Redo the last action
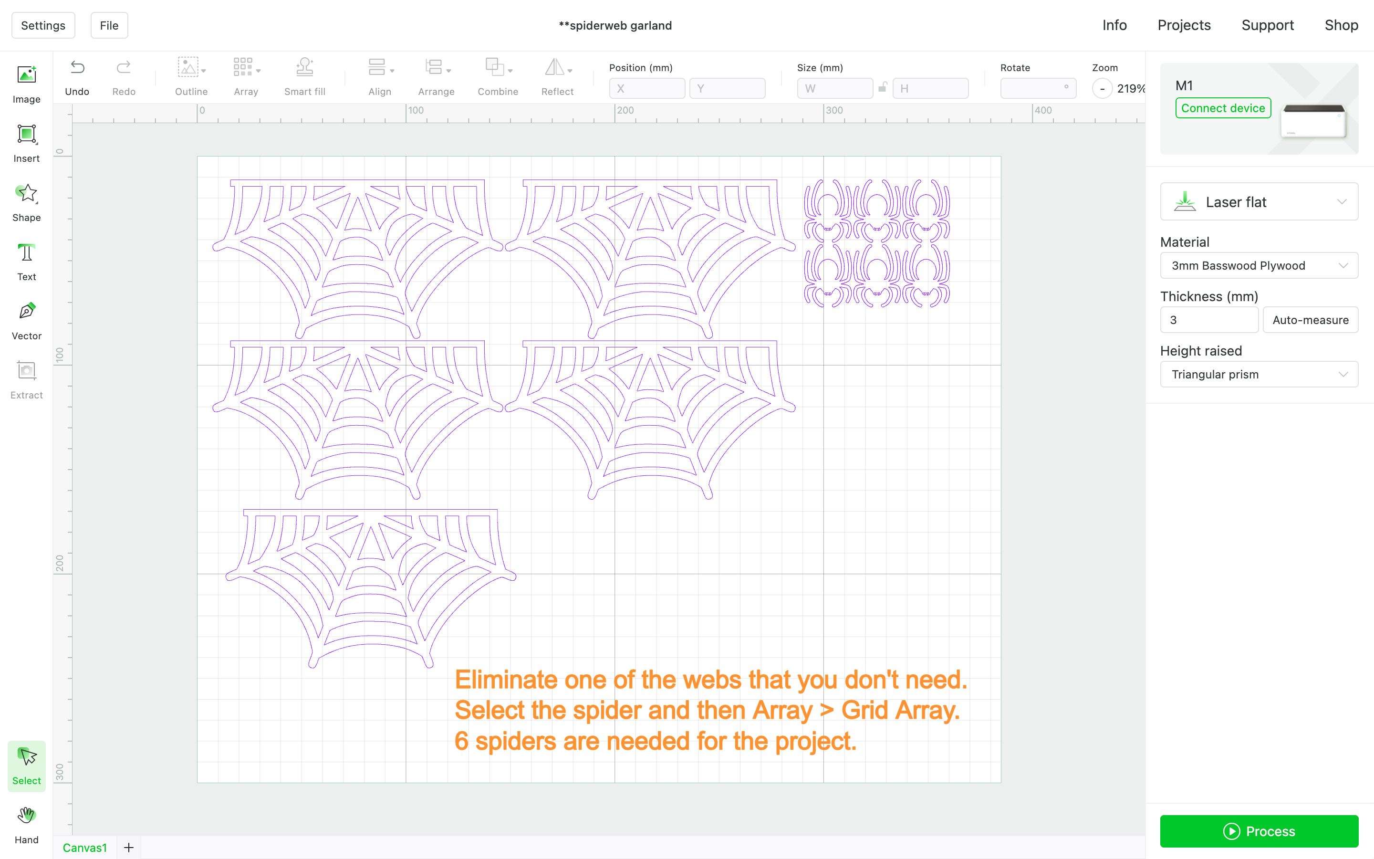Viewport: 1374px width, 859px height. pyautogui.click(x=124, y=77)
